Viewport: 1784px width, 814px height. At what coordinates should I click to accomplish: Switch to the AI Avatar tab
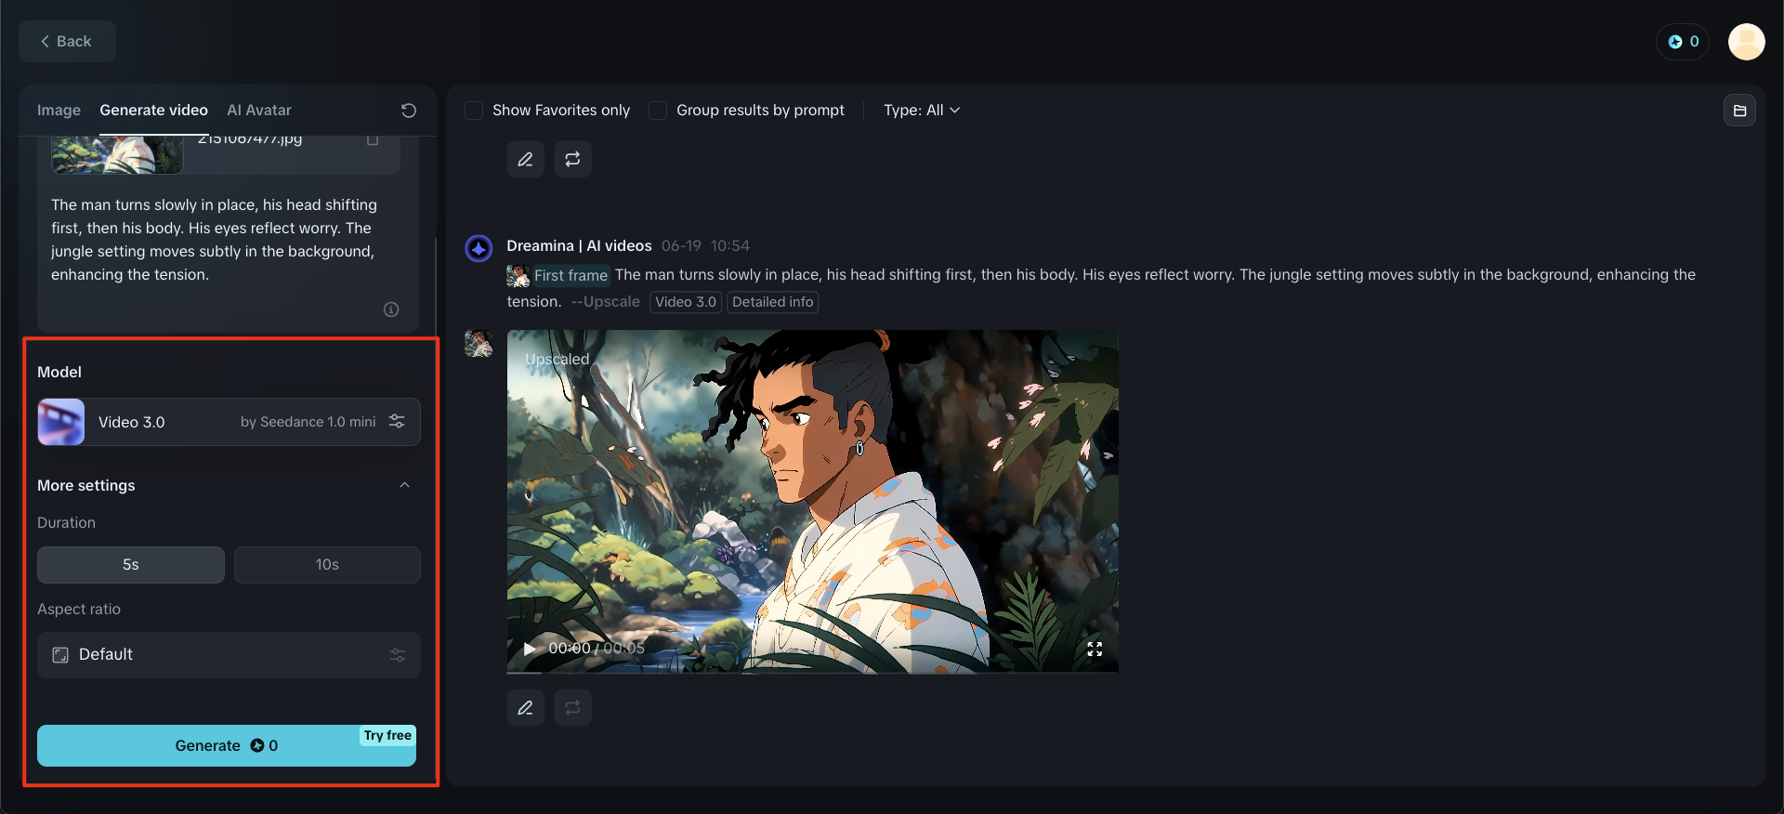(x=259, y=111)
